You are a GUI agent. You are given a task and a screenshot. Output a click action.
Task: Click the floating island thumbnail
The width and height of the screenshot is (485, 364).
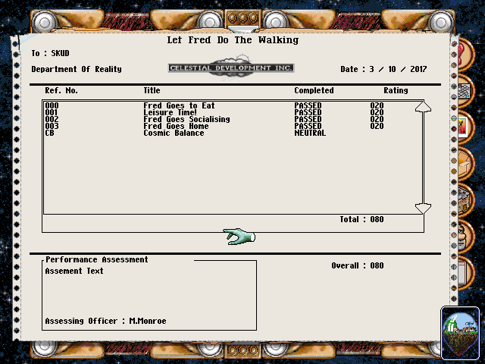point(460,333)
